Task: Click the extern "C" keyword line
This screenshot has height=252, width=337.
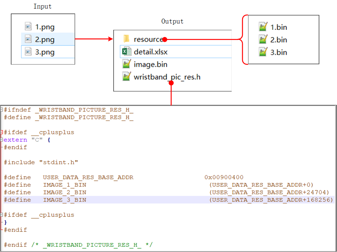Action: coord(26,140)
